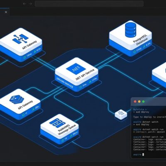Click the clock icon beside 17ms on the PostgreSQL node
166x166 pixels.
tap(134, 51)
